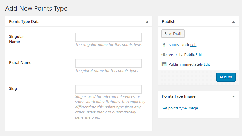The height and width of the screenshot is (136, 242).
Task: Click the Save Draft button
Action: click(173, 33)
